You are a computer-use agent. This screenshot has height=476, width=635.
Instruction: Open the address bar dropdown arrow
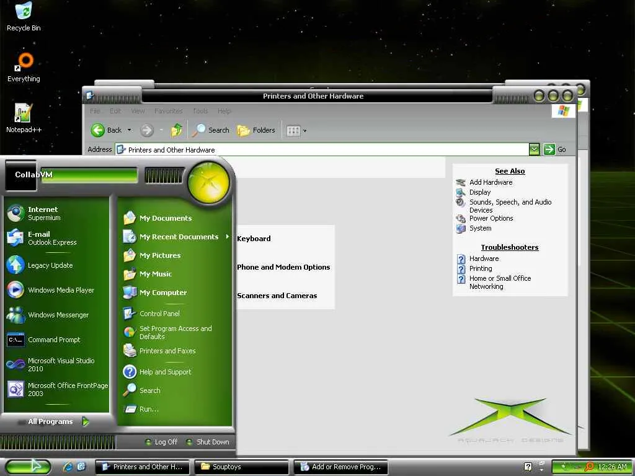tap(534, 149)
